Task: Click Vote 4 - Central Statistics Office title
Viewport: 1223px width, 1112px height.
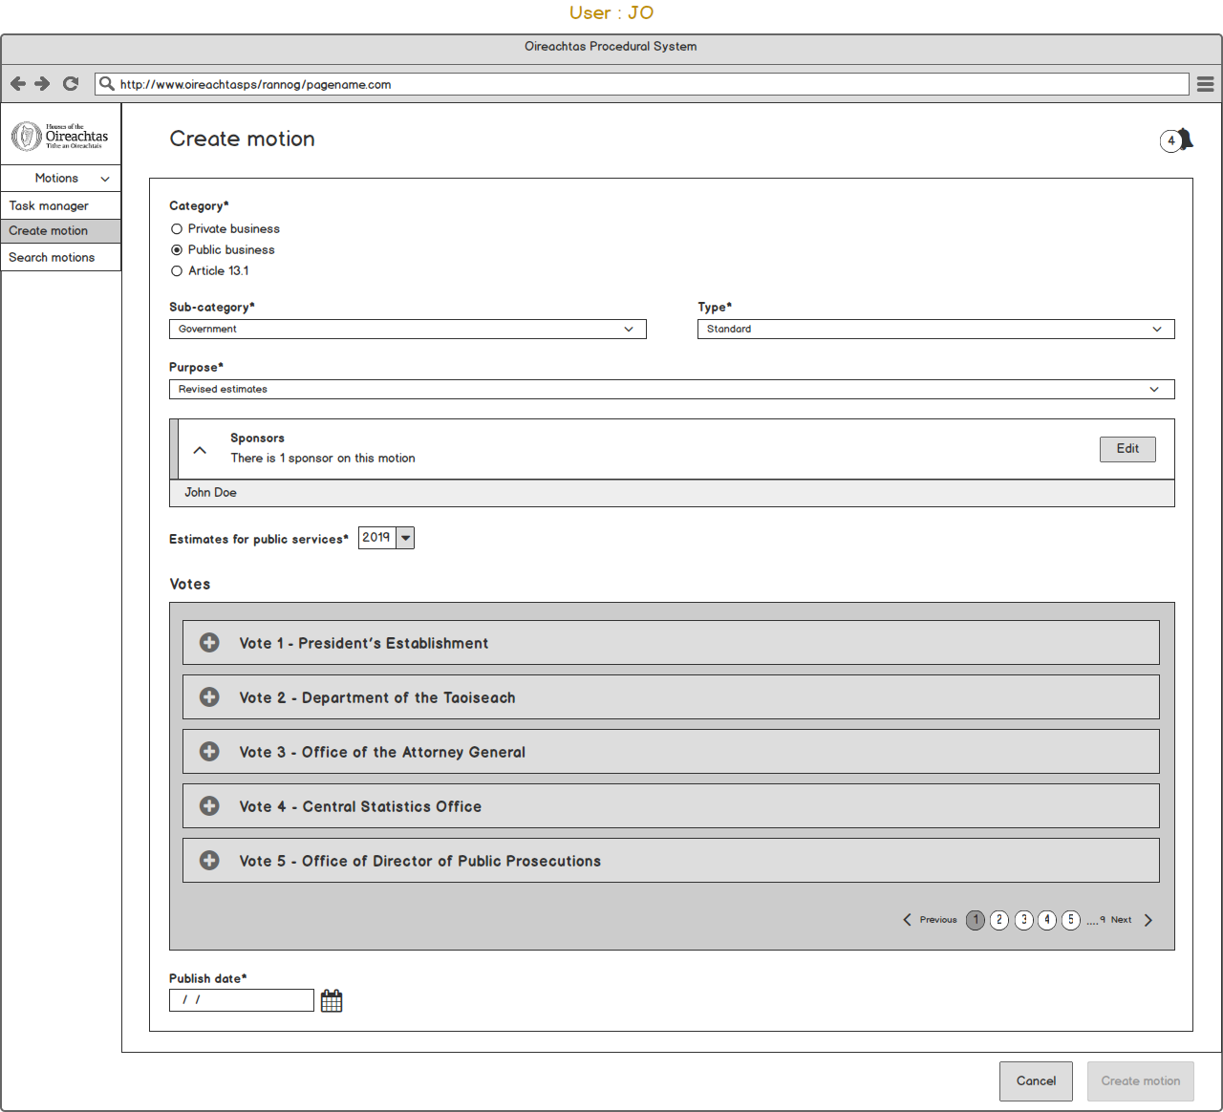Action: pos(360,807)
